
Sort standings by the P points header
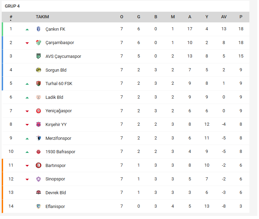point(241,17)
